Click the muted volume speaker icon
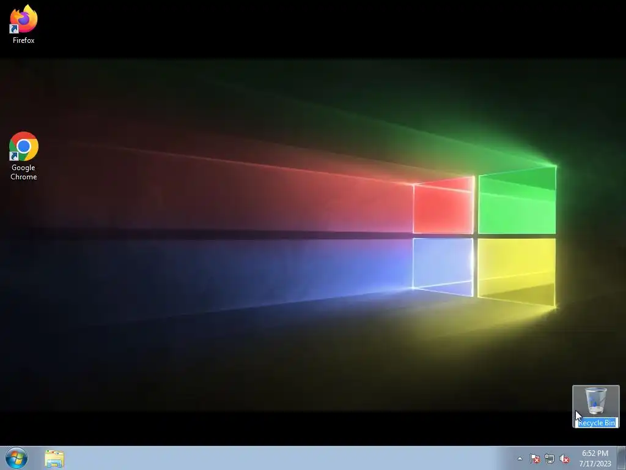The image size is (626, 470). (564, 458)
